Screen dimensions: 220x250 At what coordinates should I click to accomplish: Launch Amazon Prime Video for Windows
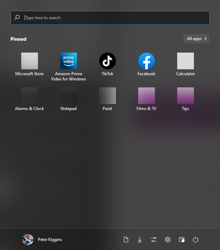pos(69,67)
